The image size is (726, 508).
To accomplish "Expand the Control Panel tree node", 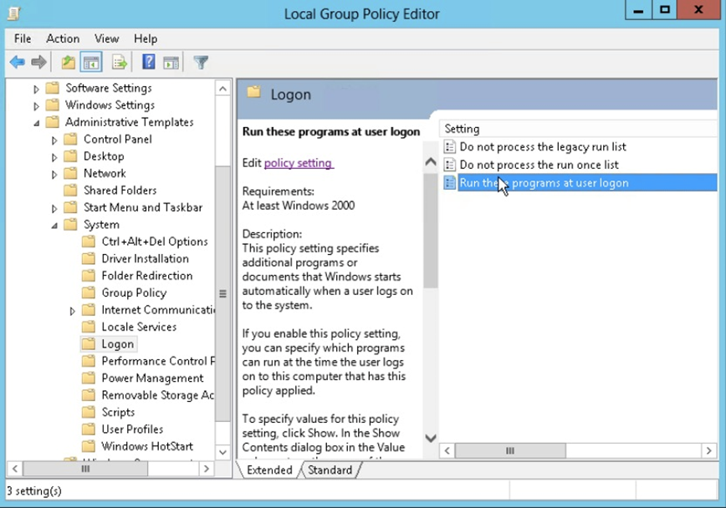I will [x=54, y=140].
